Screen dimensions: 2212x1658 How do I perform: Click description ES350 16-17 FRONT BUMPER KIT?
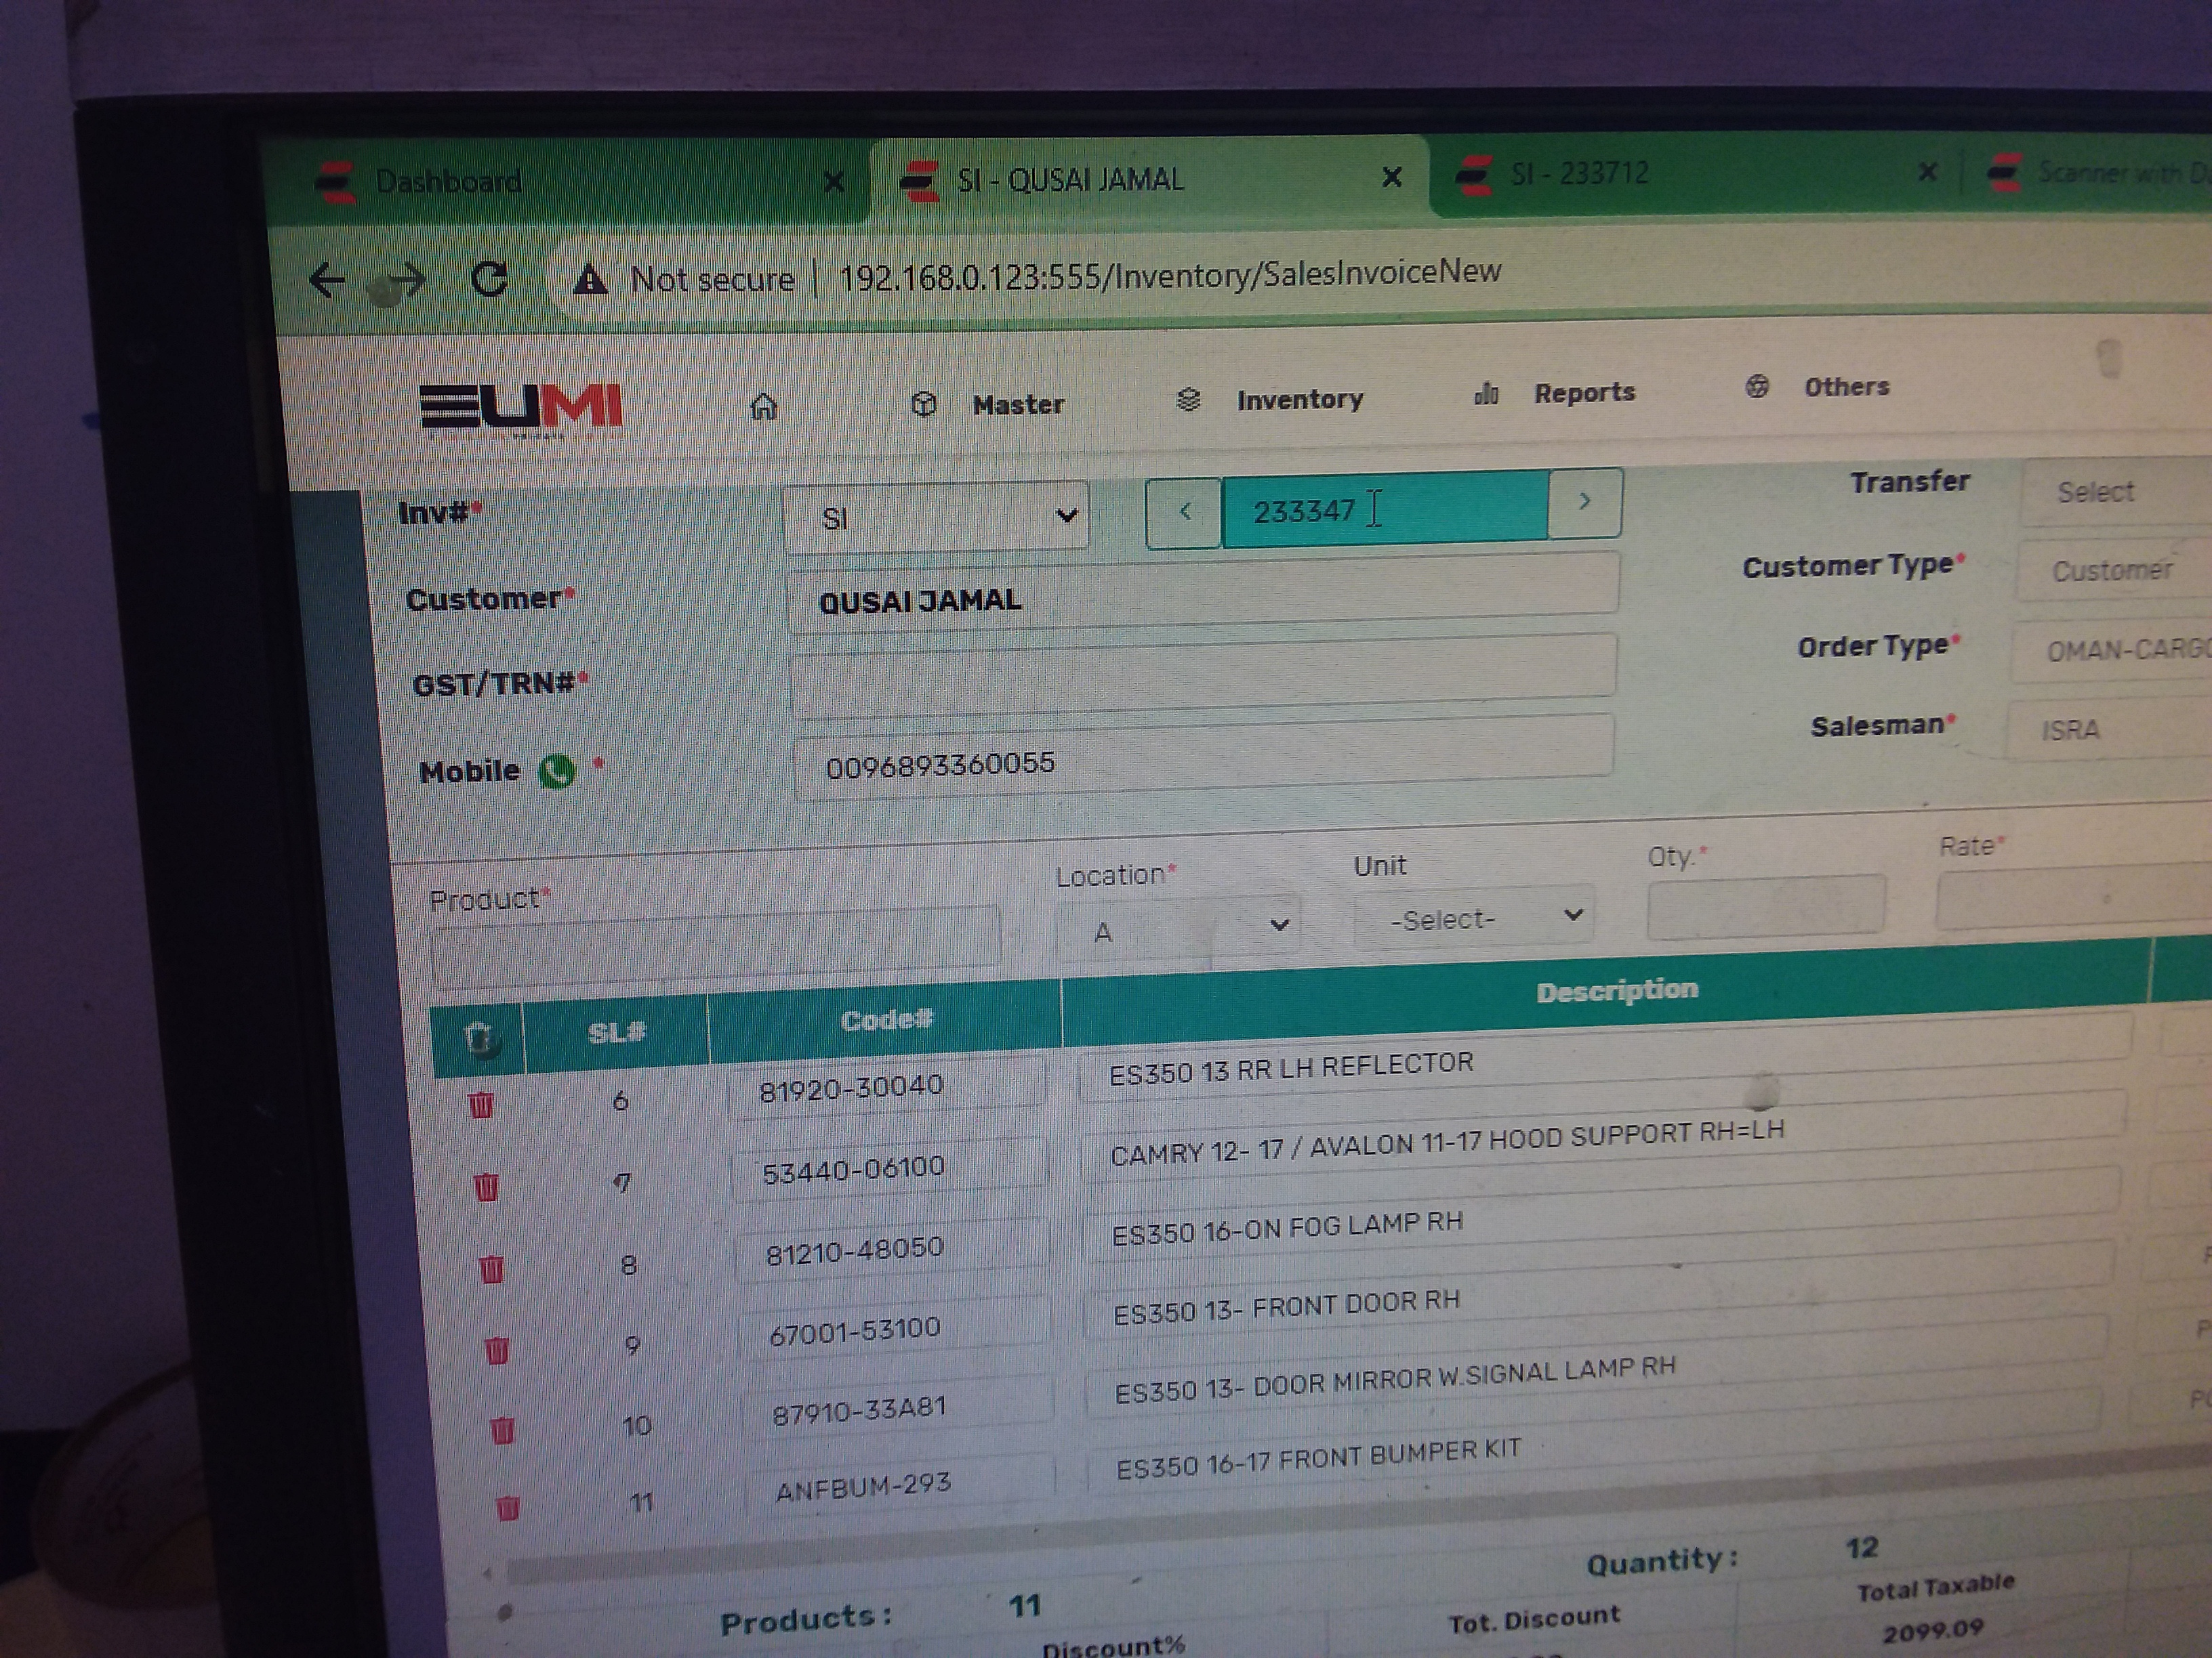(x=1319, y=1459)
